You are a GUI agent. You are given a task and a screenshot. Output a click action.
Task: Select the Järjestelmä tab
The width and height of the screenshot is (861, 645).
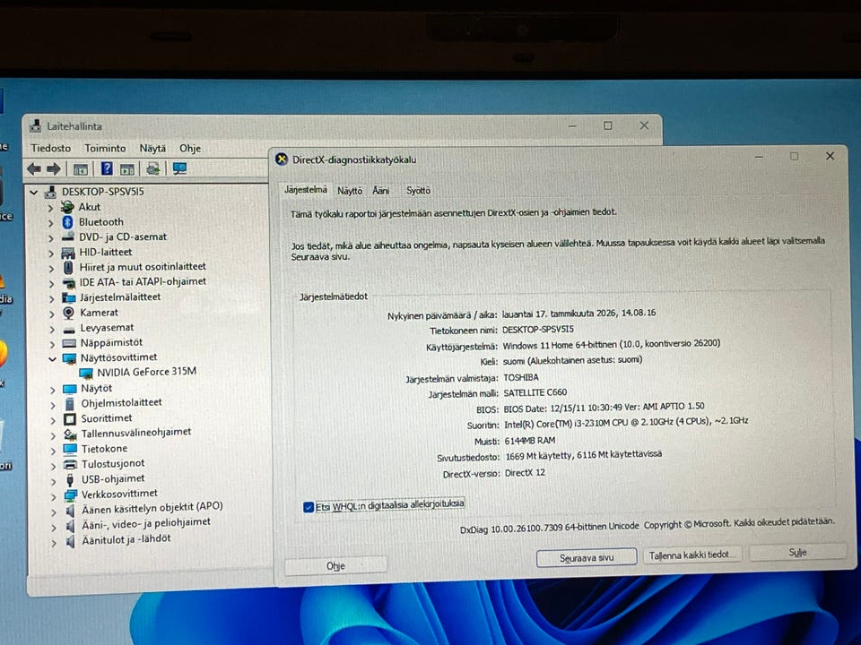coord(305,190)
